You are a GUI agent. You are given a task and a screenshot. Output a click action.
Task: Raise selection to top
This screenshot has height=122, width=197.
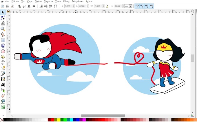tap(56, 6)
